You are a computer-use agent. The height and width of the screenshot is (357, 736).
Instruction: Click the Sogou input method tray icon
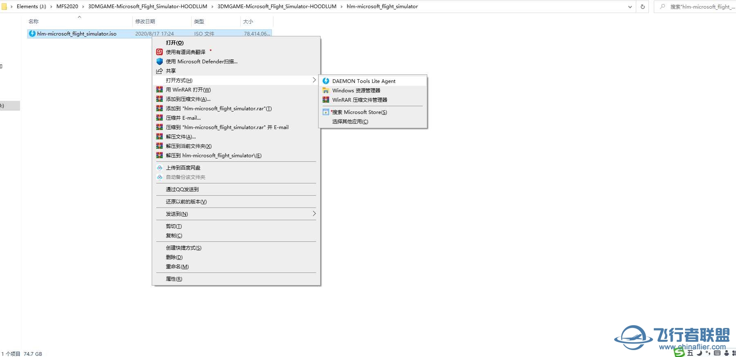click(679, 352)
